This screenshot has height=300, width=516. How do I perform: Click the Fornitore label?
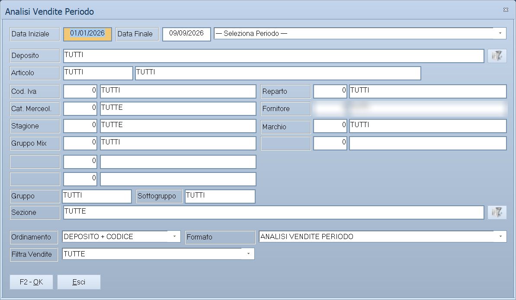[x=285, y=109]
